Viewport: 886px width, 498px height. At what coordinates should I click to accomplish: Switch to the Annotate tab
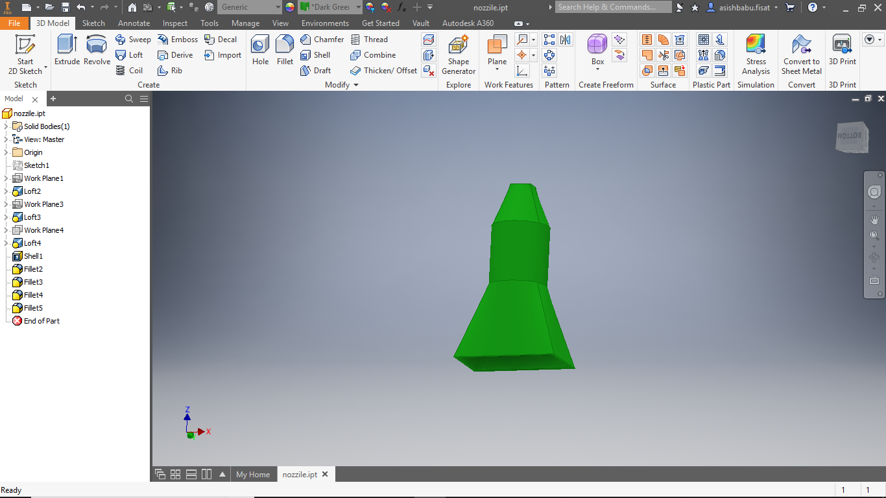click(134, 23)
